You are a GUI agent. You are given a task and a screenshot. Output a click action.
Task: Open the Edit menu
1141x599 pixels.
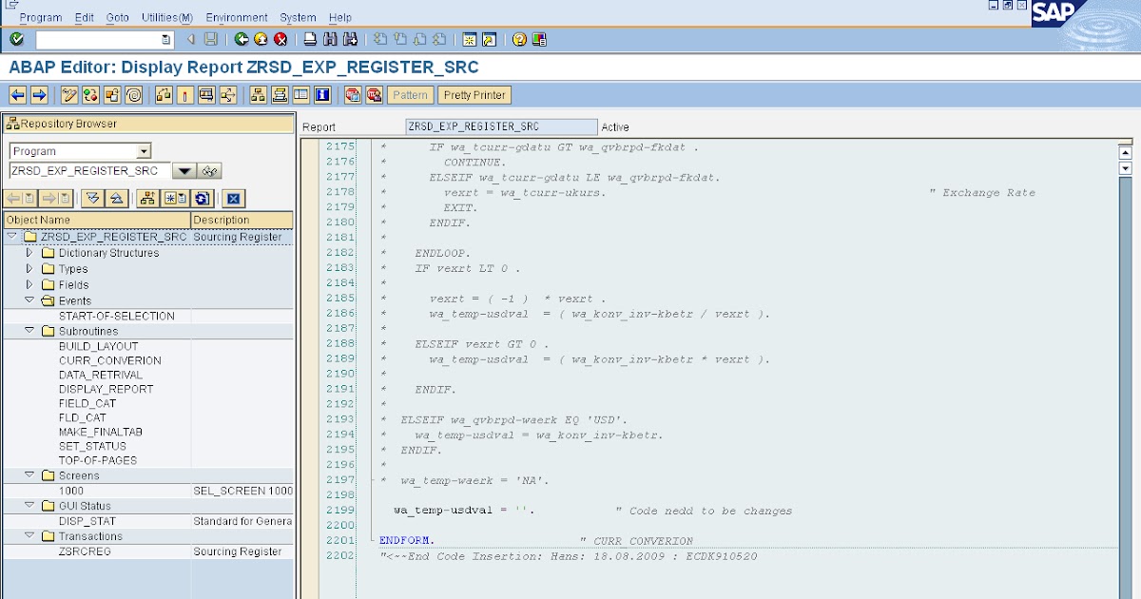tap(85, 17)
